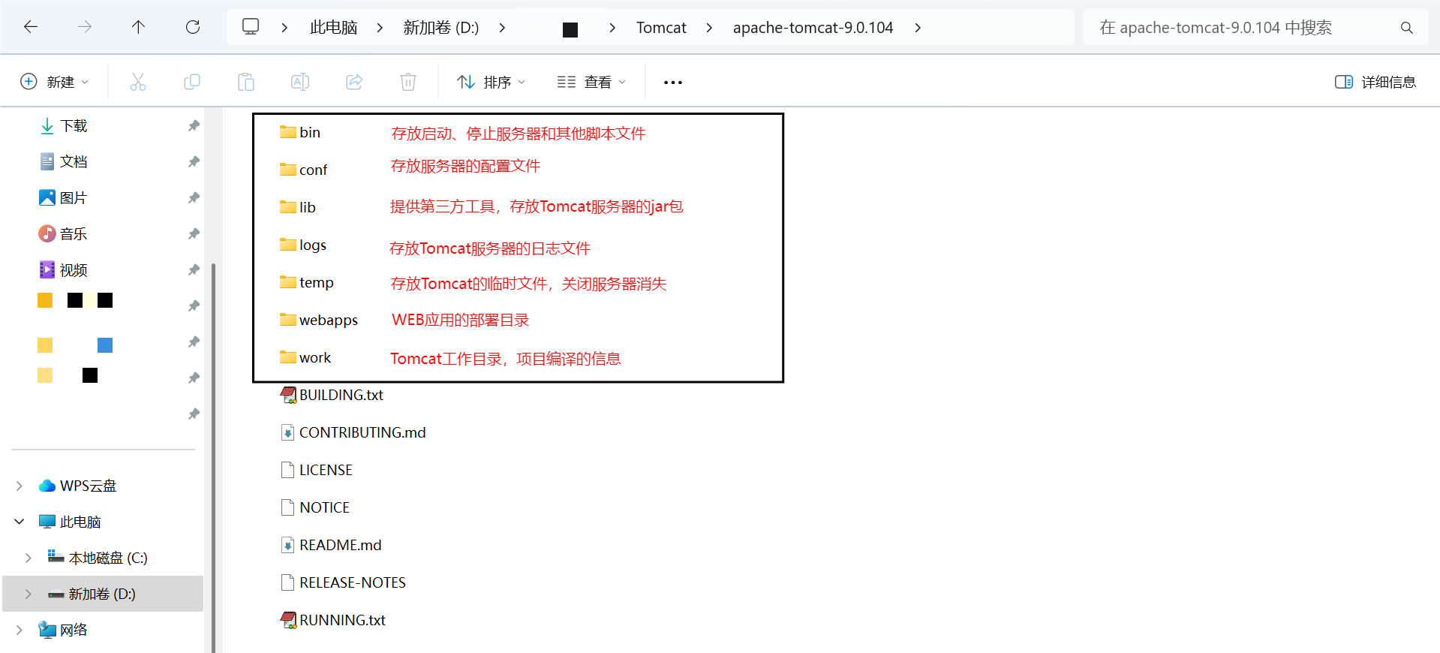
Task: Click the search magnifier icon
Action: [x=1407, y=28]
